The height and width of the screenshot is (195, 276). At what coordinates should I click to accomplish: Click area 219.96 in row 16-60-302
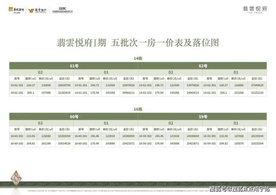(x=31, y=136)
